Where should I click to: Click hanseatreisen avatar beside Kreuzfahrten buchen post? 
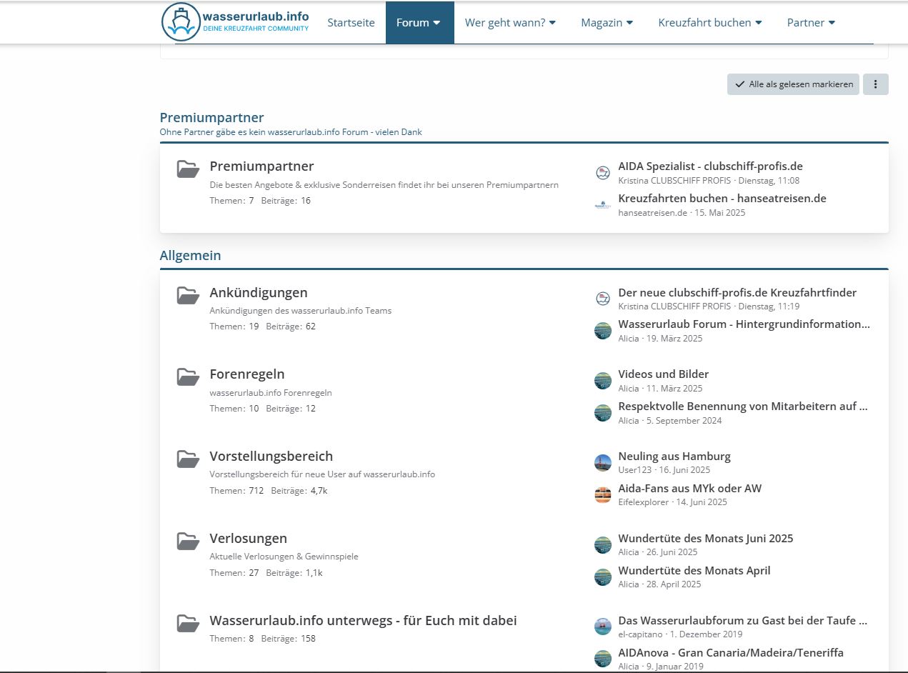603,205
